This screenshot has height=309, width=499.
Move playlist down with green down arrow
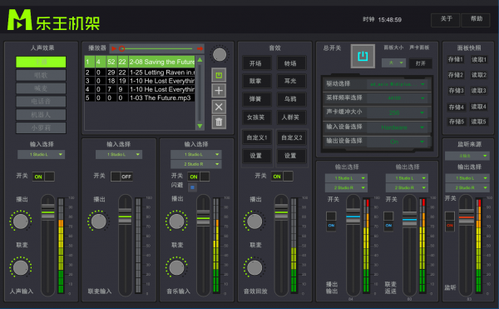click(x=200, y=126)
